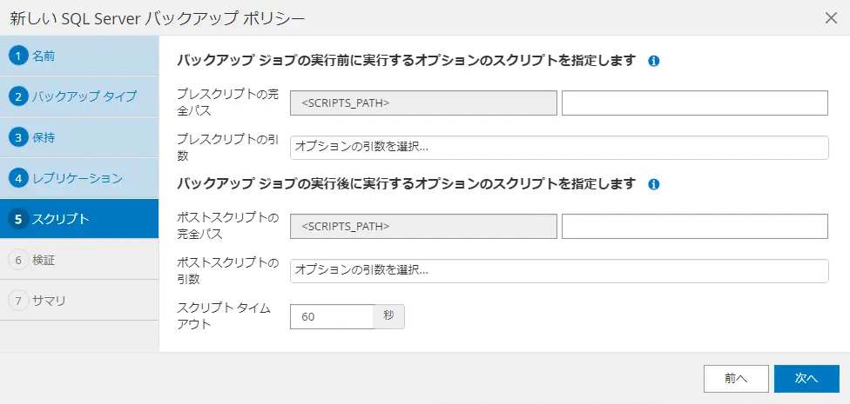850x404 pixels.
Task: Close the new SQL Server backup policy dialog
Action: pos(831,18)
